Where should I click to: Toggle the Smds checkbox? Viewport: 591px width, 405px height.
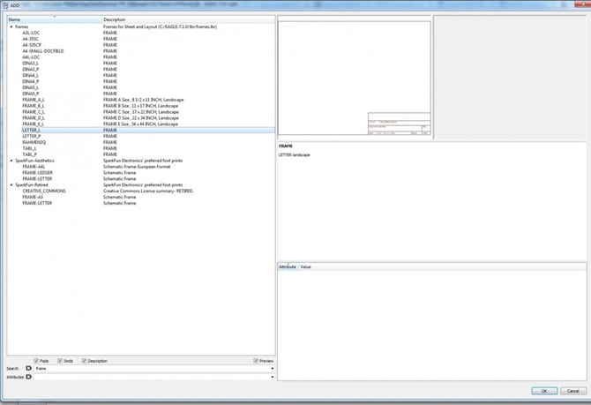(x=60, y=361)
